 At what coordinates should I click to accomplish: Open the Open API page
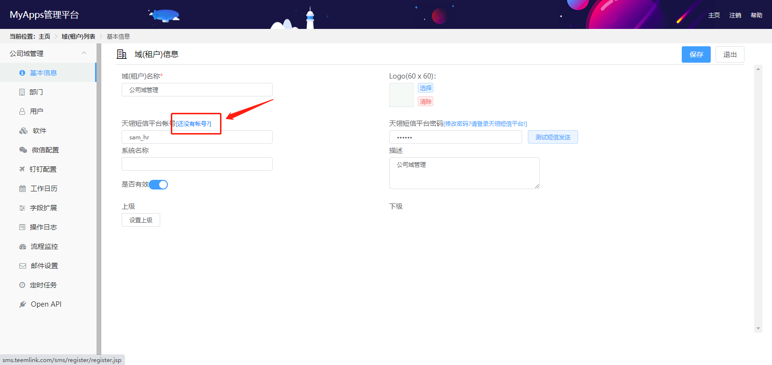point(48,304)
